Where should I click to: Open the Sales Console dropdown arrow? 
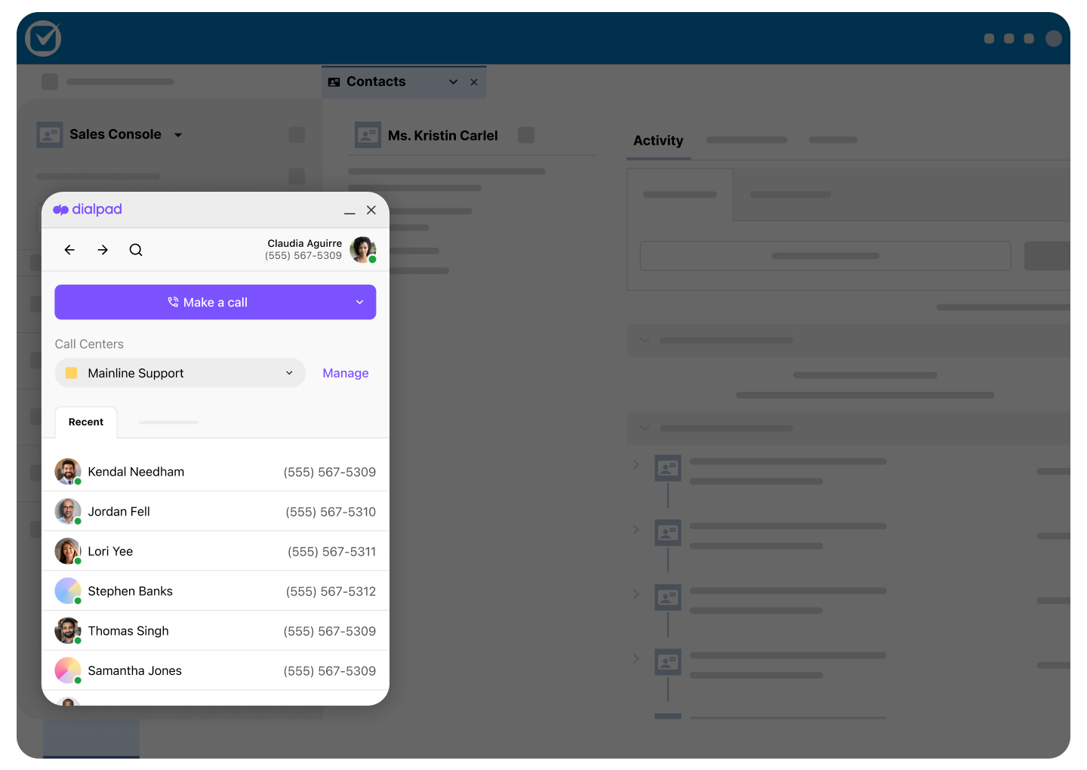pyautogui.click(x=178, y=135)
